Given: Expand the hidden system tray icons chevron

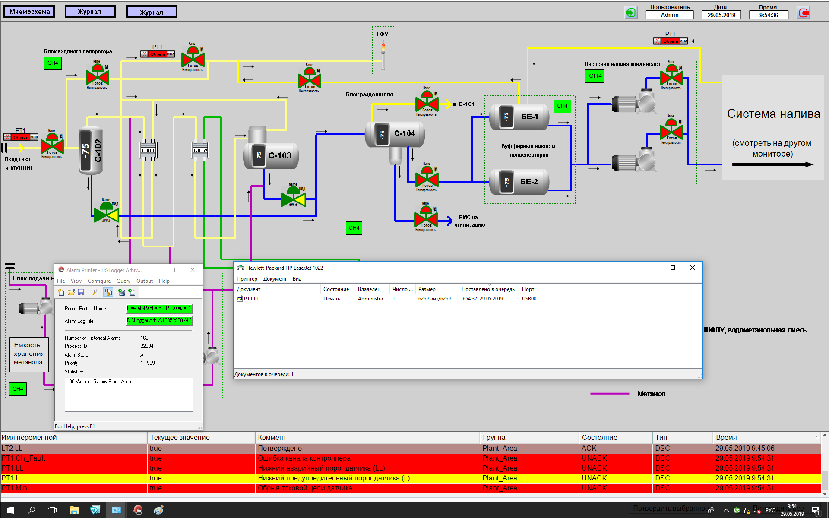Looking at the screenshot, I should click(x=726, y=510).
